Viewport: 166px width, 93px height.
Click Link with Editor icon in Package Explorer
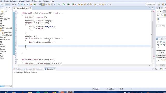2,11
